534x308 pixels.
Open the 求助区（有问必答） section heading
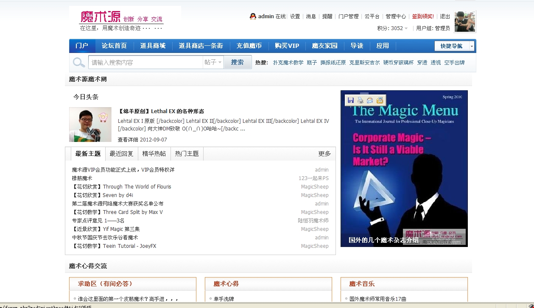[x=105, y=284]
